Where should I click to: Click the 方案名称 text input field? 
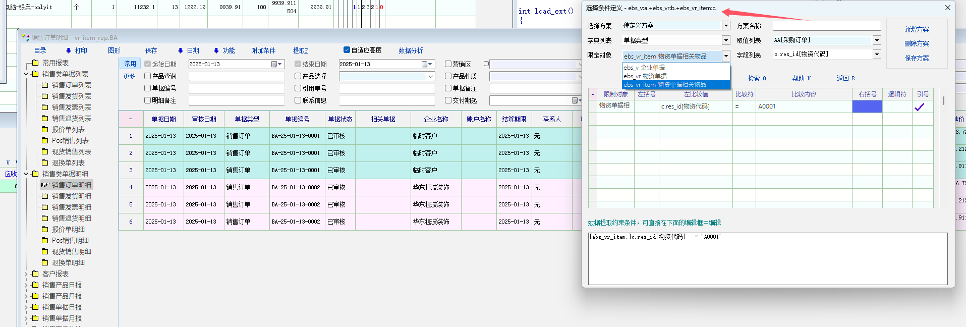826,26
